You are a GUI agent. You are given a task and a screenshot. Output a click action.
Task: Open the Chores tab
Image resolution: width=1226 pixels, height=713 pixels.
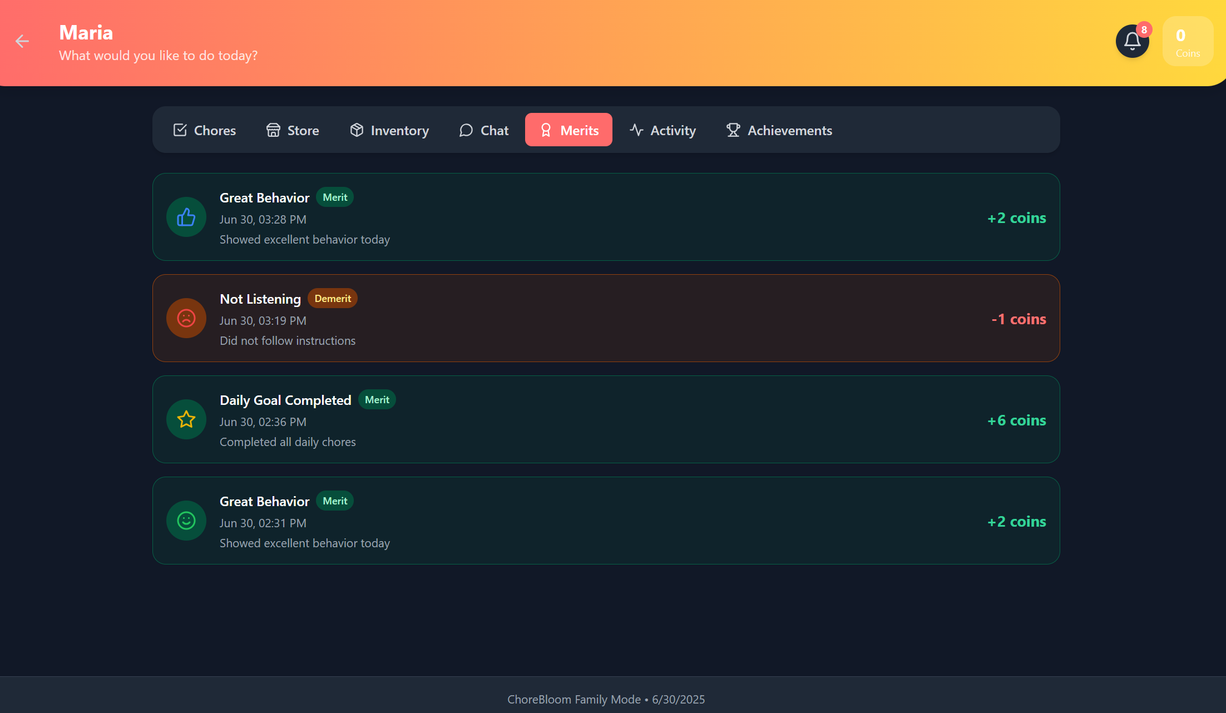click(x=204, y=130)
